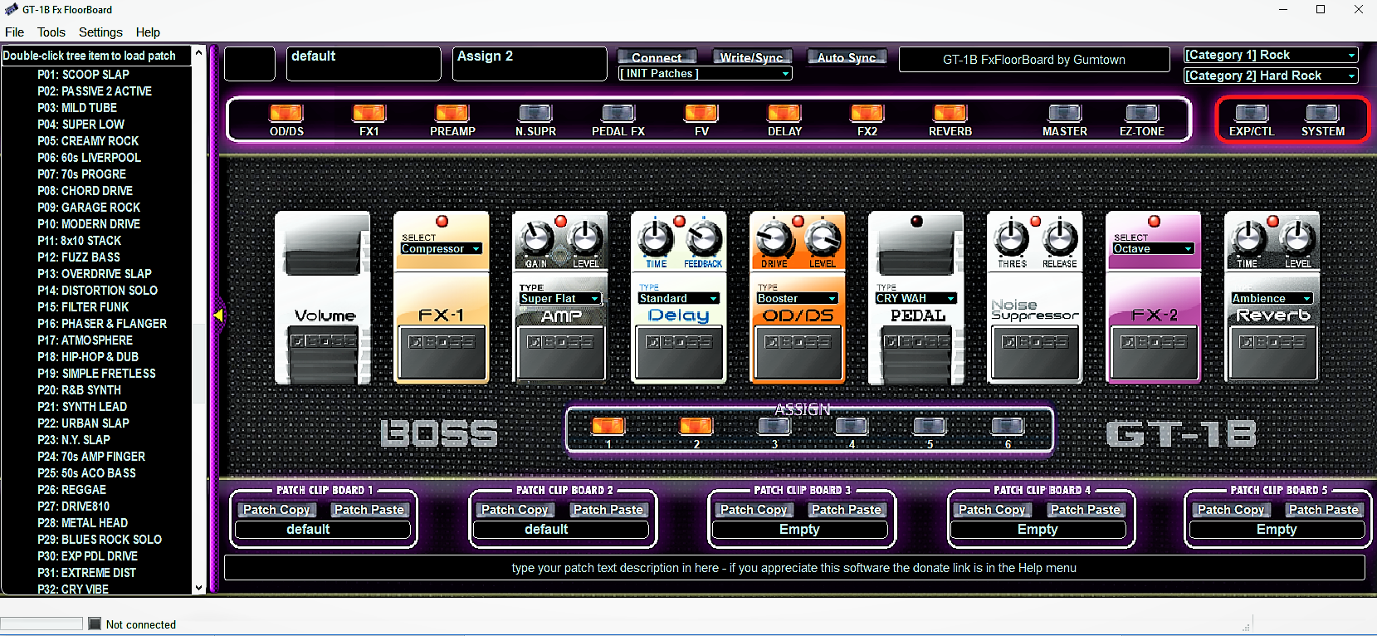
Task: Click Assign button number 1
Action: coord(608,426)
